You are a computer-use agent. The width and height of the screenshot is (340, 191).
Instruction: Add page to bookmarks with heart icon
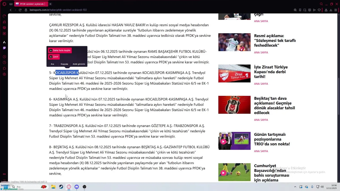pyautogui.click(x=319, y=10)
